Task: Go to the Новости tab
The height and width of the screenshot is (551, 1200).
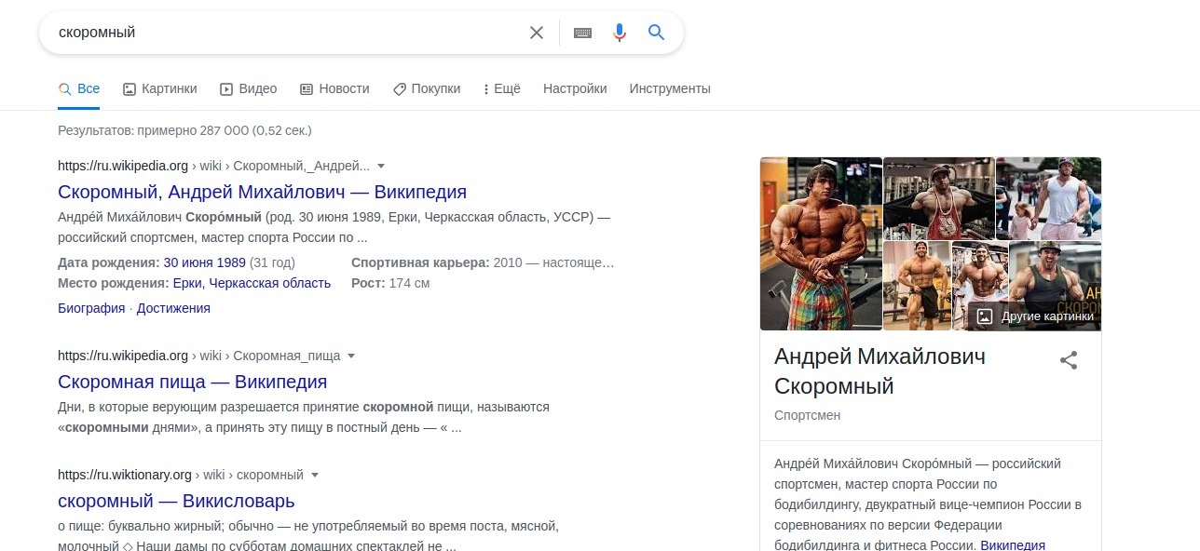Action: pyautogui.click(x=334, y=89)
